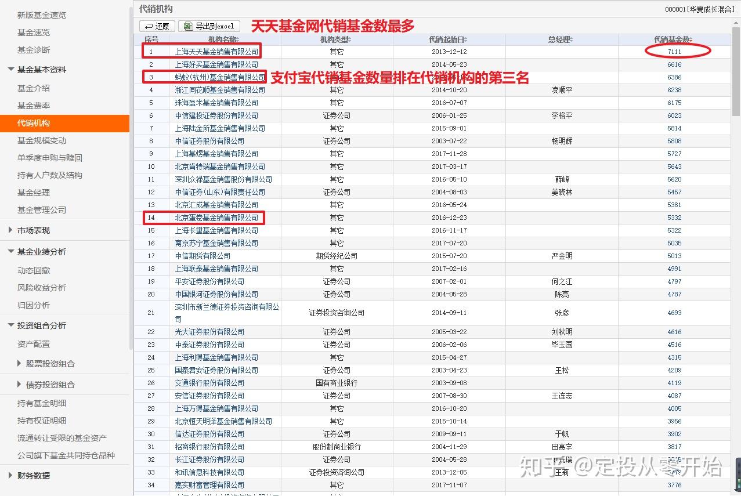Collapse the 基金基本资料 section
The image size is (741, 496).
pos(37,70)
